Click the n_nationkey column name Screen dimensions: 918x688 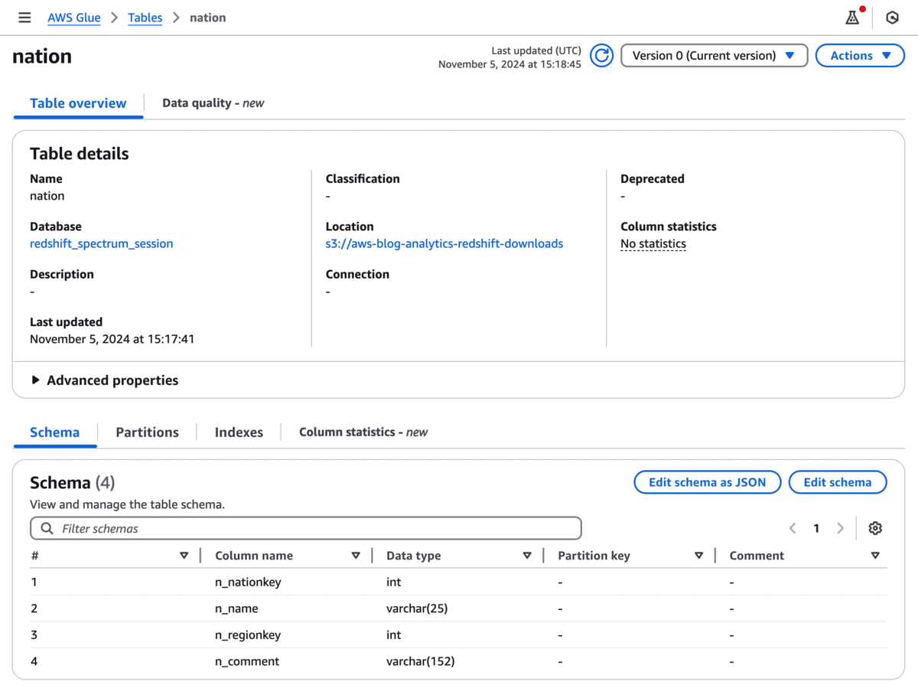[248, 582]
